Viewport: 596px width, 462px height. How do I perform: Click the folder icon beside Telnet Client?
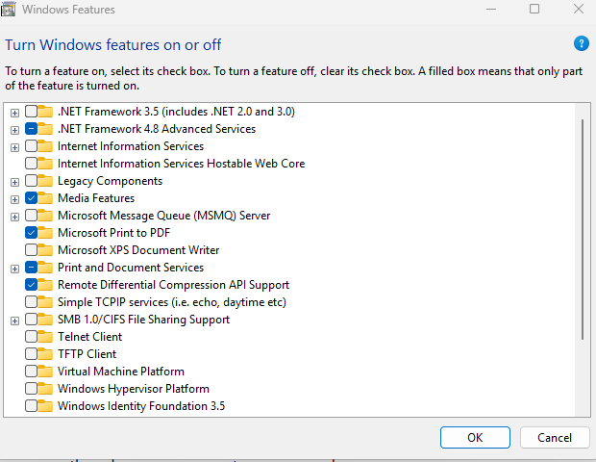[x=46, y=337]
